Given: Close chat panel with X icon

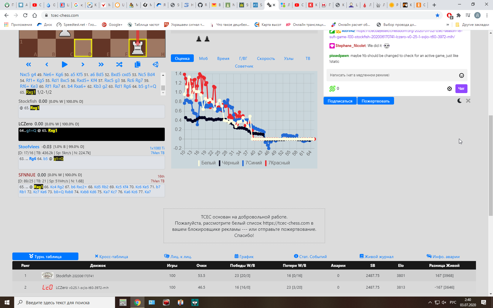Looking at the screenshot, I should (x=468, y=101).
